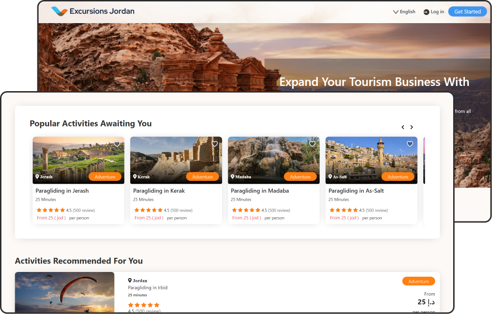Click the Jerash location pin icon
This screenshot has height=314, width=492.
(x=37, y=177)
